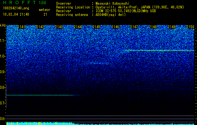This screenshot has height=125, width=197.
Task: Click the 1.0 kHz frequency axis label
Action: click(3, 56)
